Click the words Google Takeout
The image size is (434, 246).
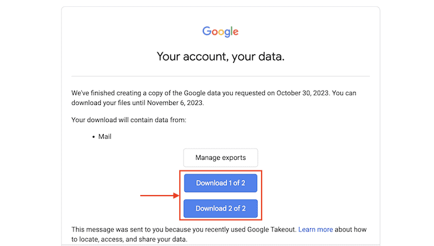tap(272, 230)
